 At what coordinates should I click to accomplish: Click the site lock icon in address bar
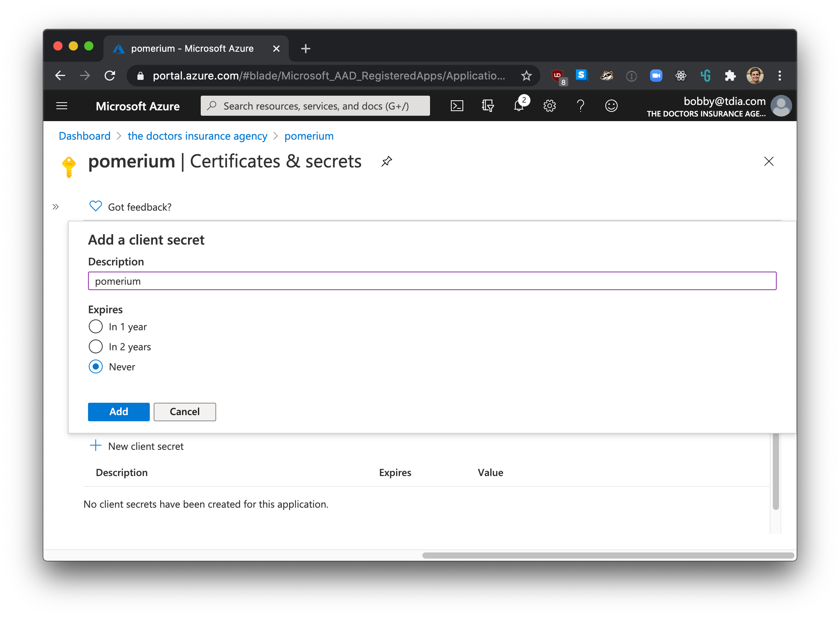click(141, 76)
